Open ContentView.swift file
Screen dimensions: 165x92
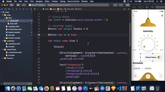[15, 29]
